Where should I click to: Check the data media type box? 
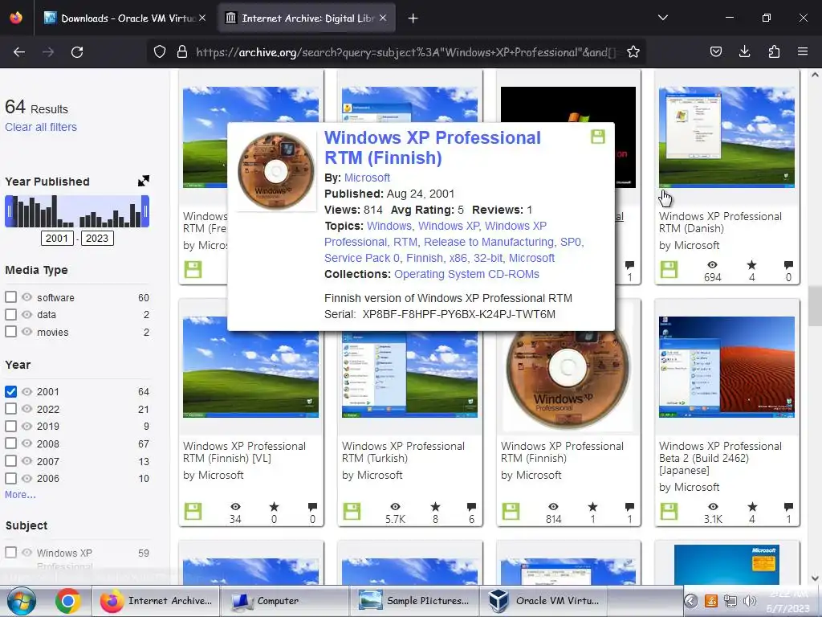tap(10, 314)
